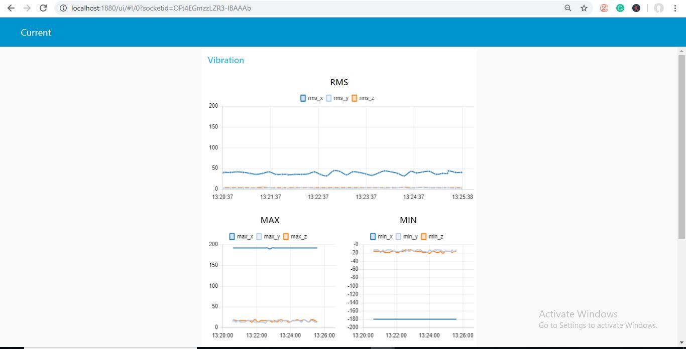Screen dimensions: 686x349
Task: Reload the page with the refresh icon
Action: click(x=43, y=8)
